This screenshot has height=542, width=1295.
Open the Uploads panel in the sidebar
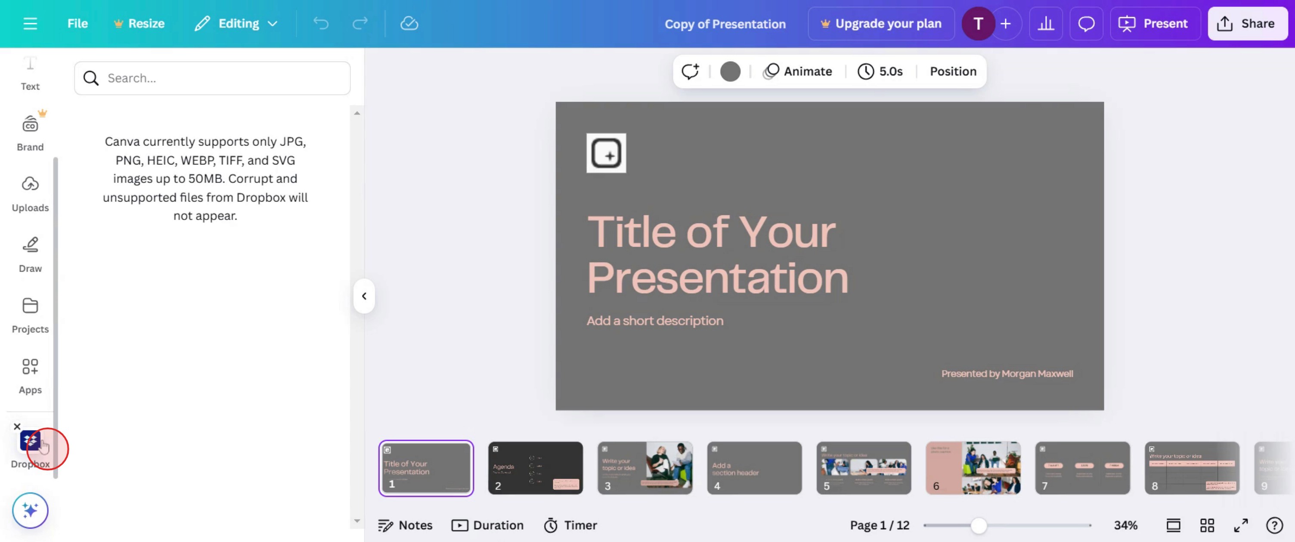click(x=30, y=194)
